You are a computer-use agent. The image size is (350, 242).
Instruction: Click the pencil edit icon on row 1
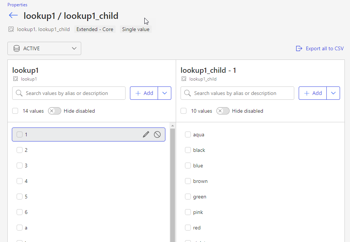point(146,134)
